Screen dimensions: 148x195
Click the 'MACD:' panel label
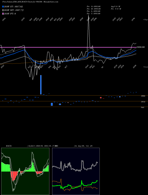9,146
